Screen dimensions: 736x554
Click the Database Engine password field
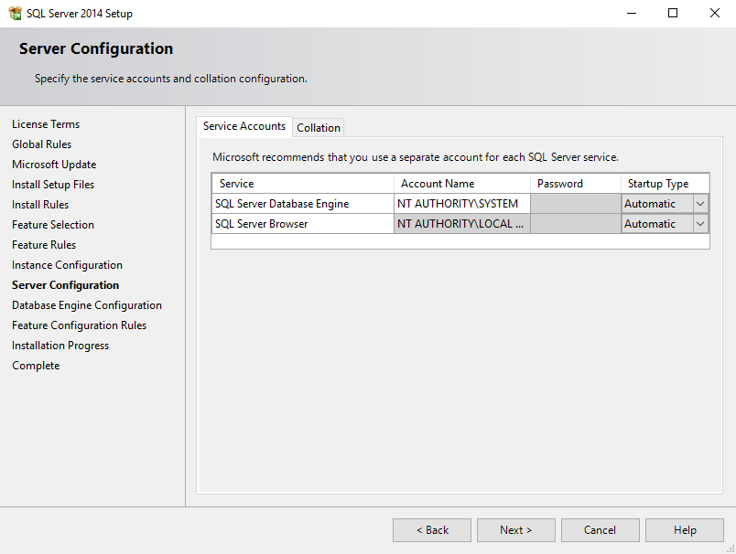[576, 204]
